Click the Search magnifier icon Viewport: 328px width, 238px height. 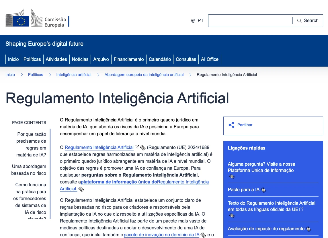300,20
